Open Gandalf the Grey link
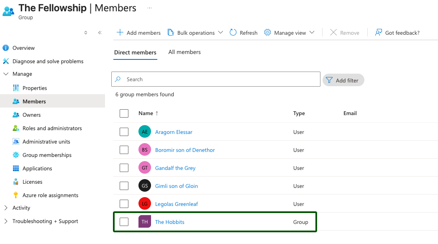This screenshot has width=438, height=244. point(175,168)
